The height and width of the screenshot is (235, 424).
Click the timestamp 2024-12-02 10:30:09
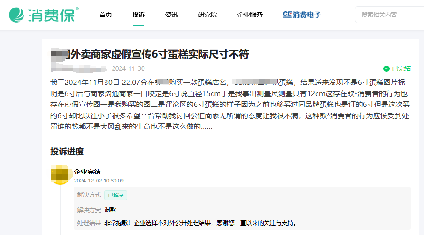pos(98,181)
